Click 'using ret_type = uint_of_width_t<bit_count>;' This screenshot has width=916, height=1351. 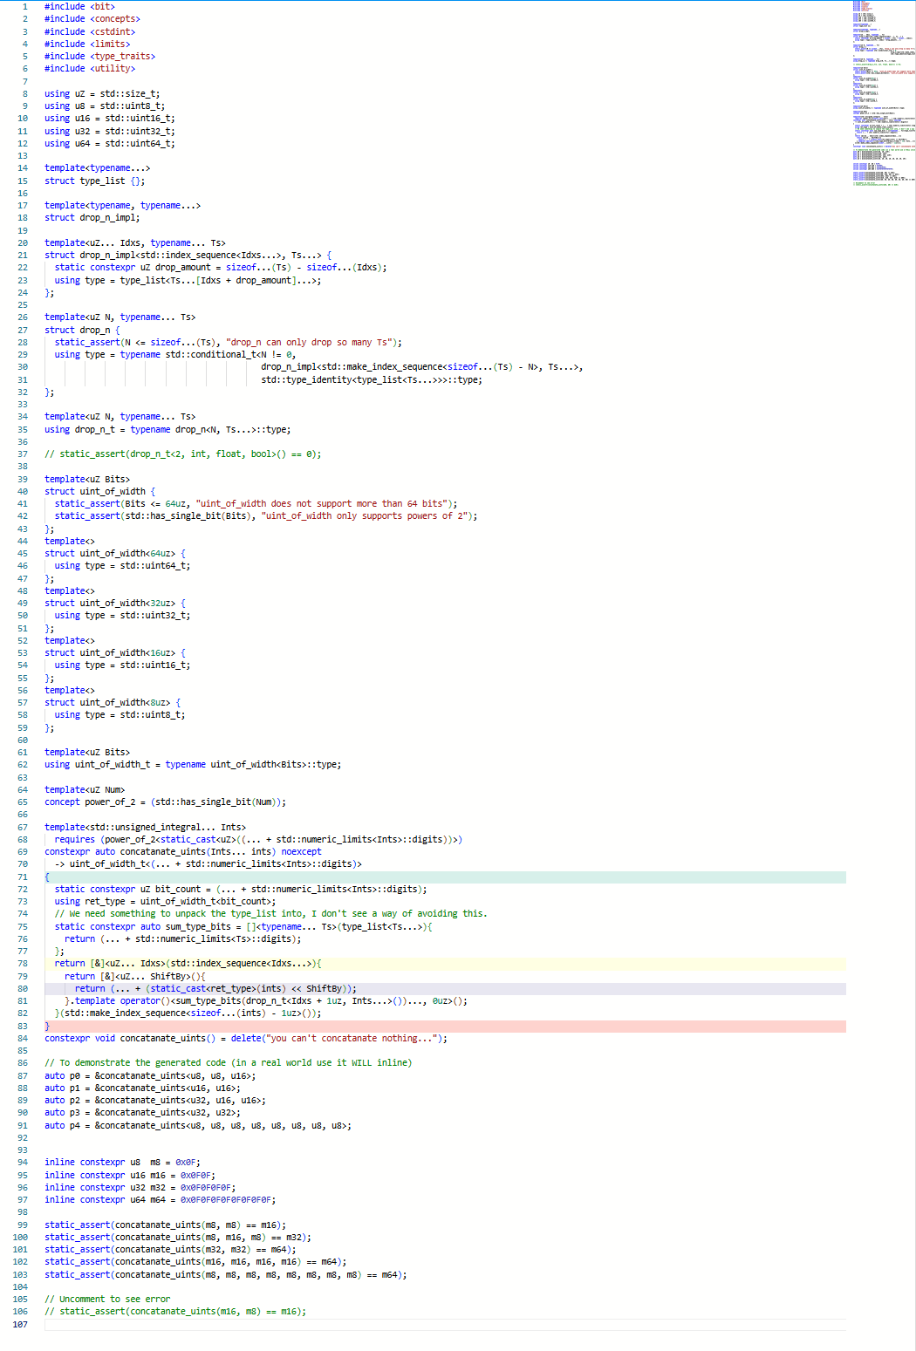(x=165, y=902)
